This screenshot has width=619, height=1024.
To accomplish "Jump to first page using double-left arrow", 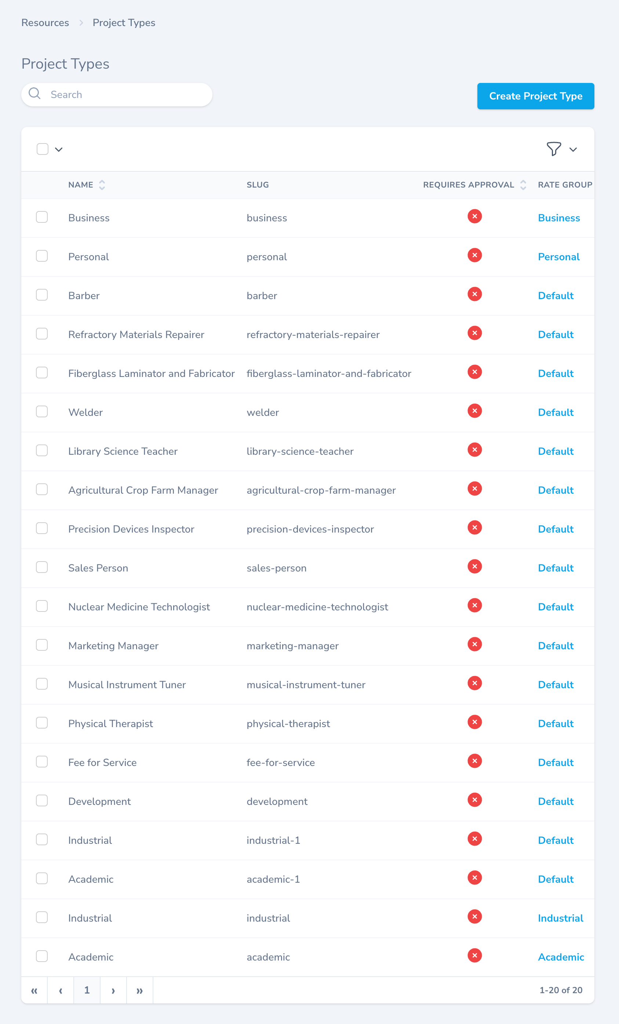I will tap(34, 990).
